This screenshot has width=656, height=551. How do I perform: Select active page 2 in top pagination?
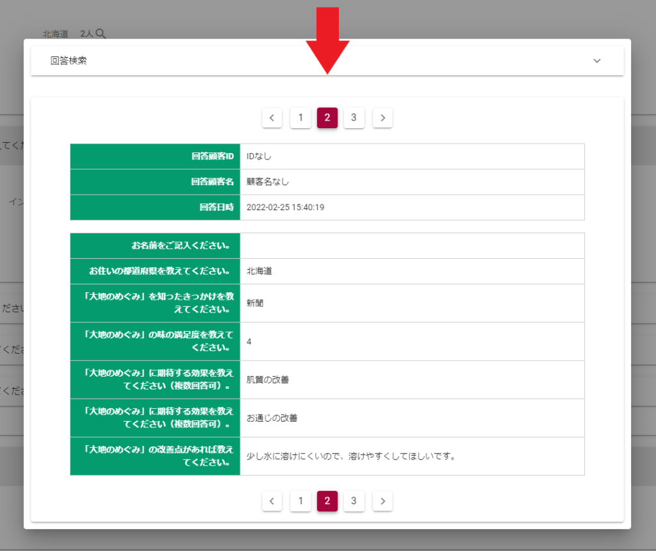[x=327, y=118]
